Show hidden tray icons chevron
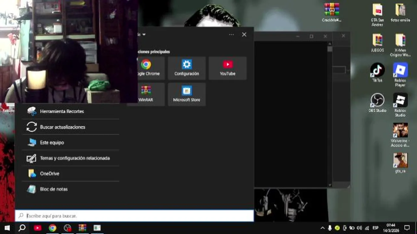This screenshot has width=417, height=234. coord(322,228)
